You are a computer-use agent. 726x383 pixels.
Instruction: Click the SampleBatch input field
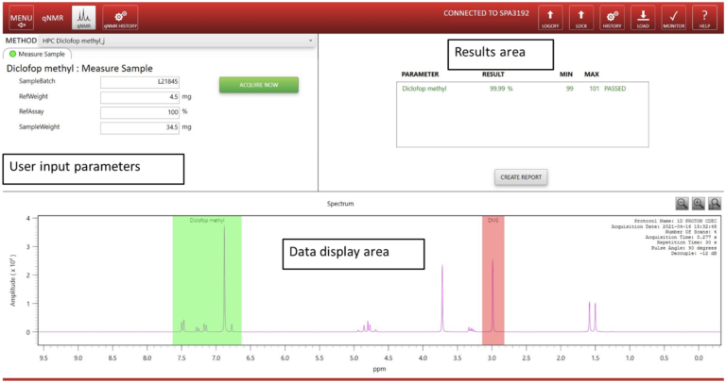[x=139, y=82]
